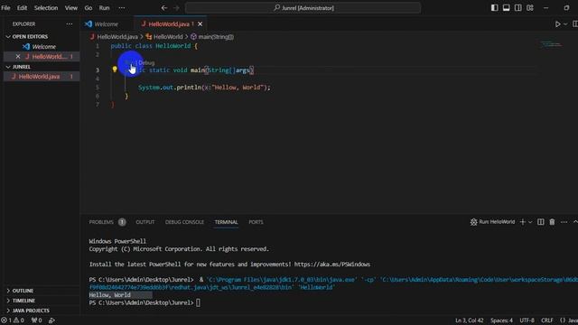This screenshot has width=578, height=325.
Task: Open the customize layout icon
Action: point(530,8)
